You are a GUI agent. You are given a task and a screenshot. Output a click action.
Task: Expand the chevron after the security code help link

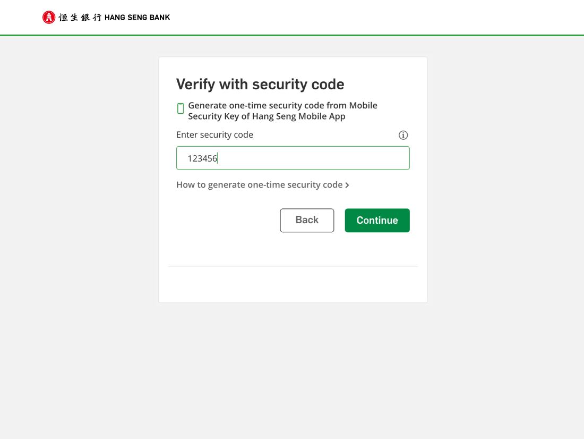[x=347, y=185]
